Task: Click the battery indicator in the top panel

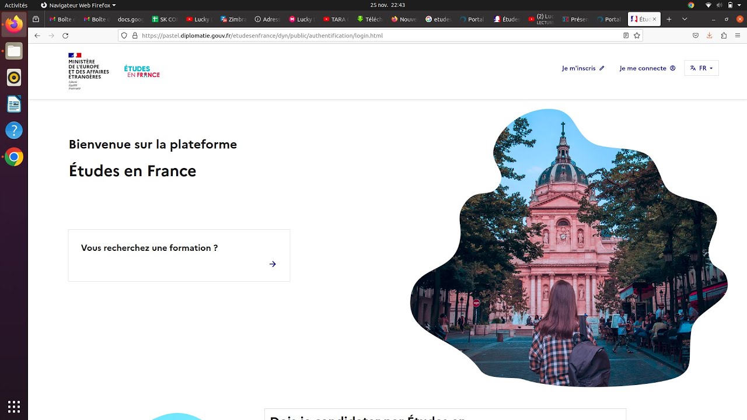Action: pyautogui.click(x=731, y=5)
